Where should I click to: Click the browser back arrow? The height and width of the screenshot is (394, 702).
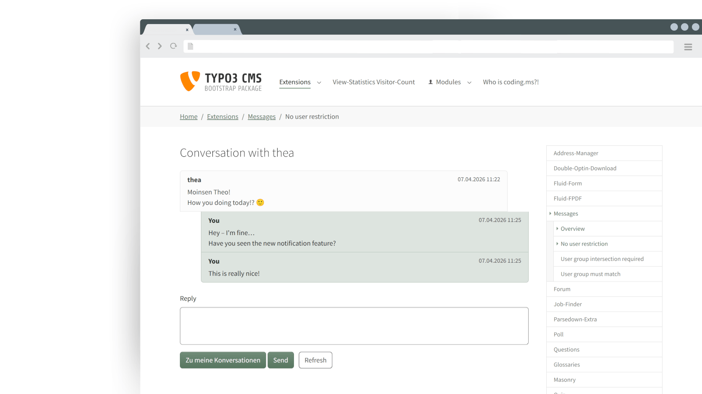(x=148, y=46)
